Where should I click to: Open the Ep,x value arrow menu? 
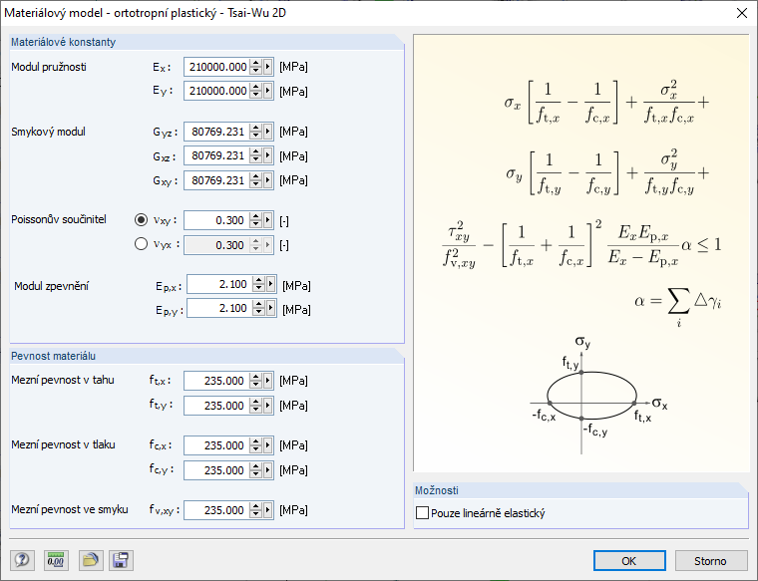pyautogui.click(x=270, y=284)
